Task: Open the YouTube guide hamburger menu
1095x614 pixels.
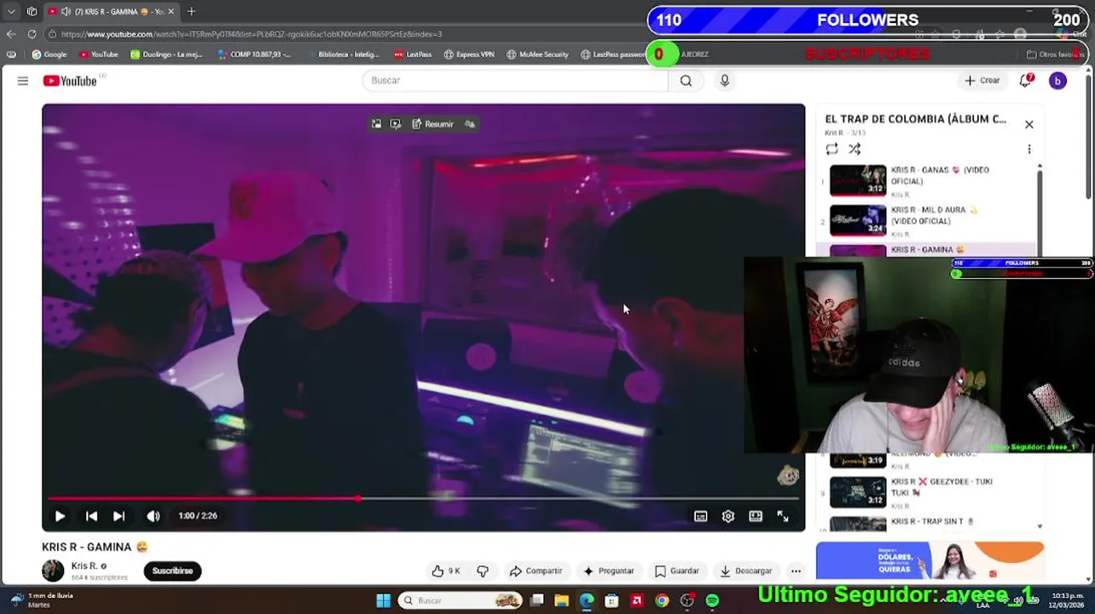Action: (23, 80)
